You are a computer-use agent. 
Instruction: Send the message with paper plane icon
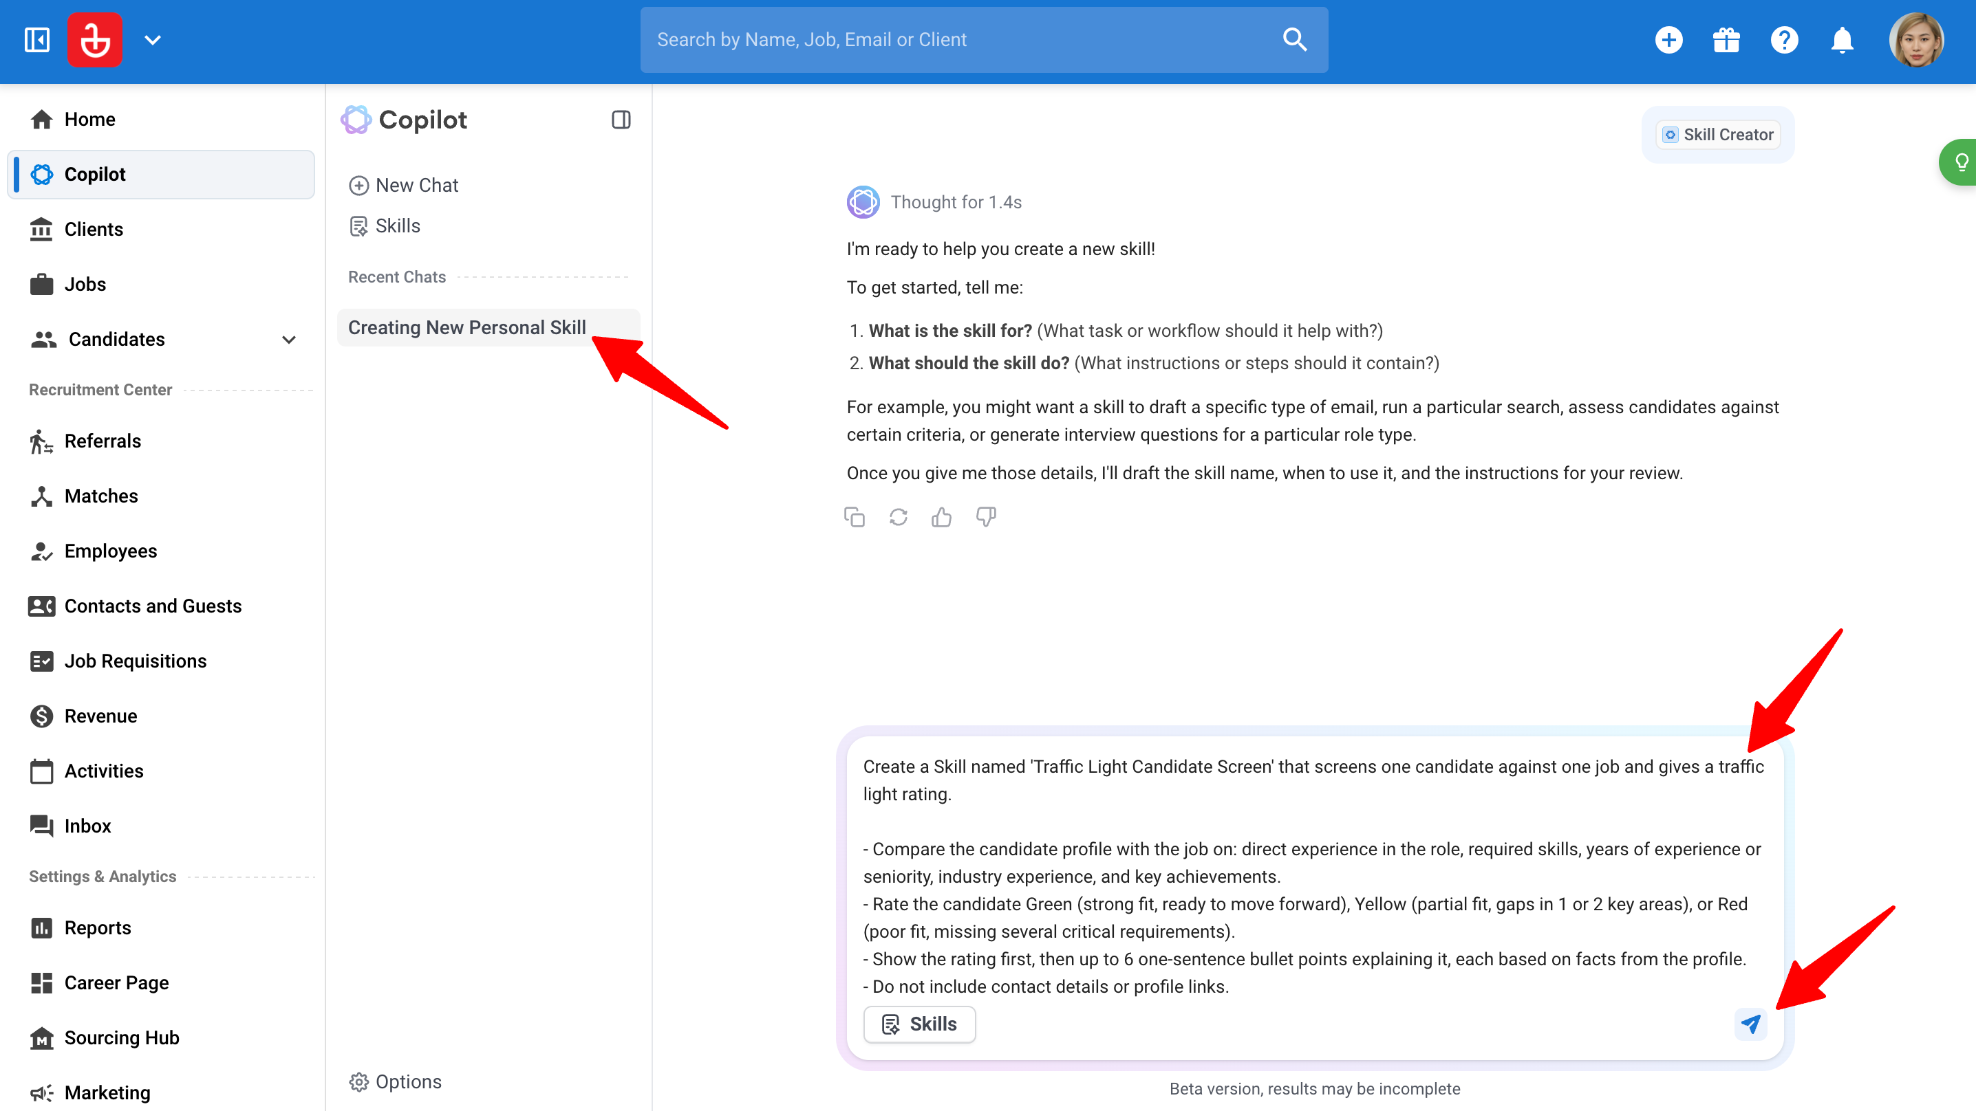[x=1750, y=1024]
